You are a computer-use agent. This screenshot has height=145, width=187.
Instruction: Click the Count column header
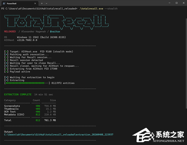click(36, 100)
